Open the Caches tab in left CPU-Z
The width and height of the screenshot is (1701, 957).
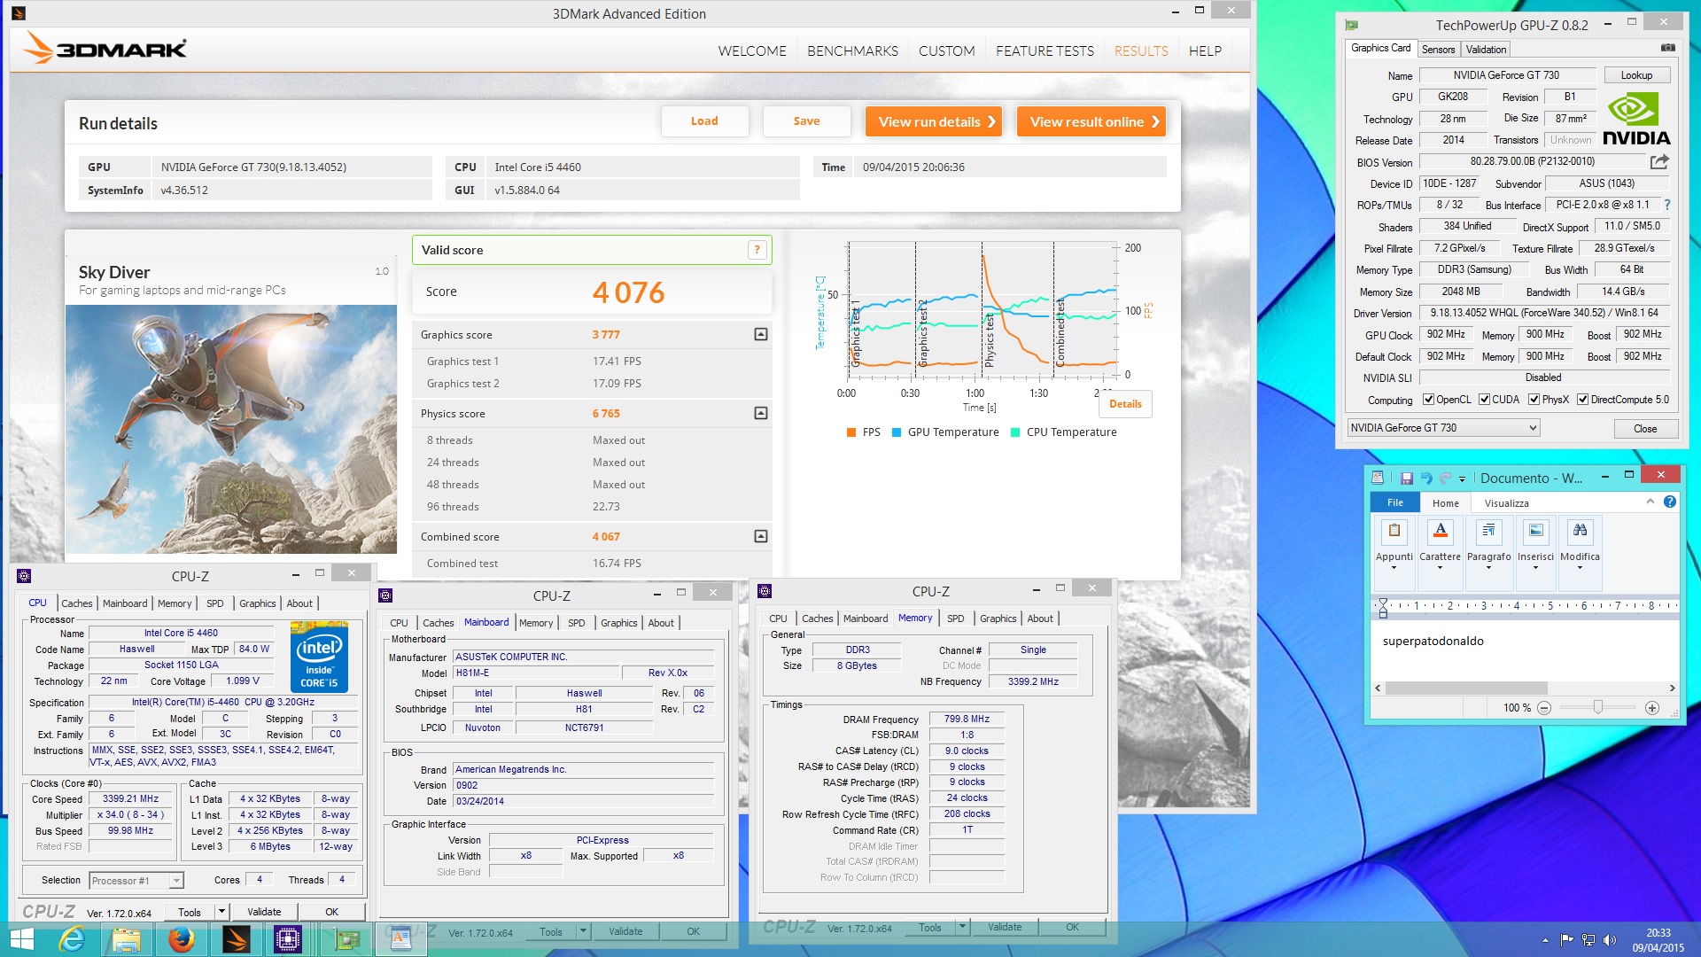[76, 603]
